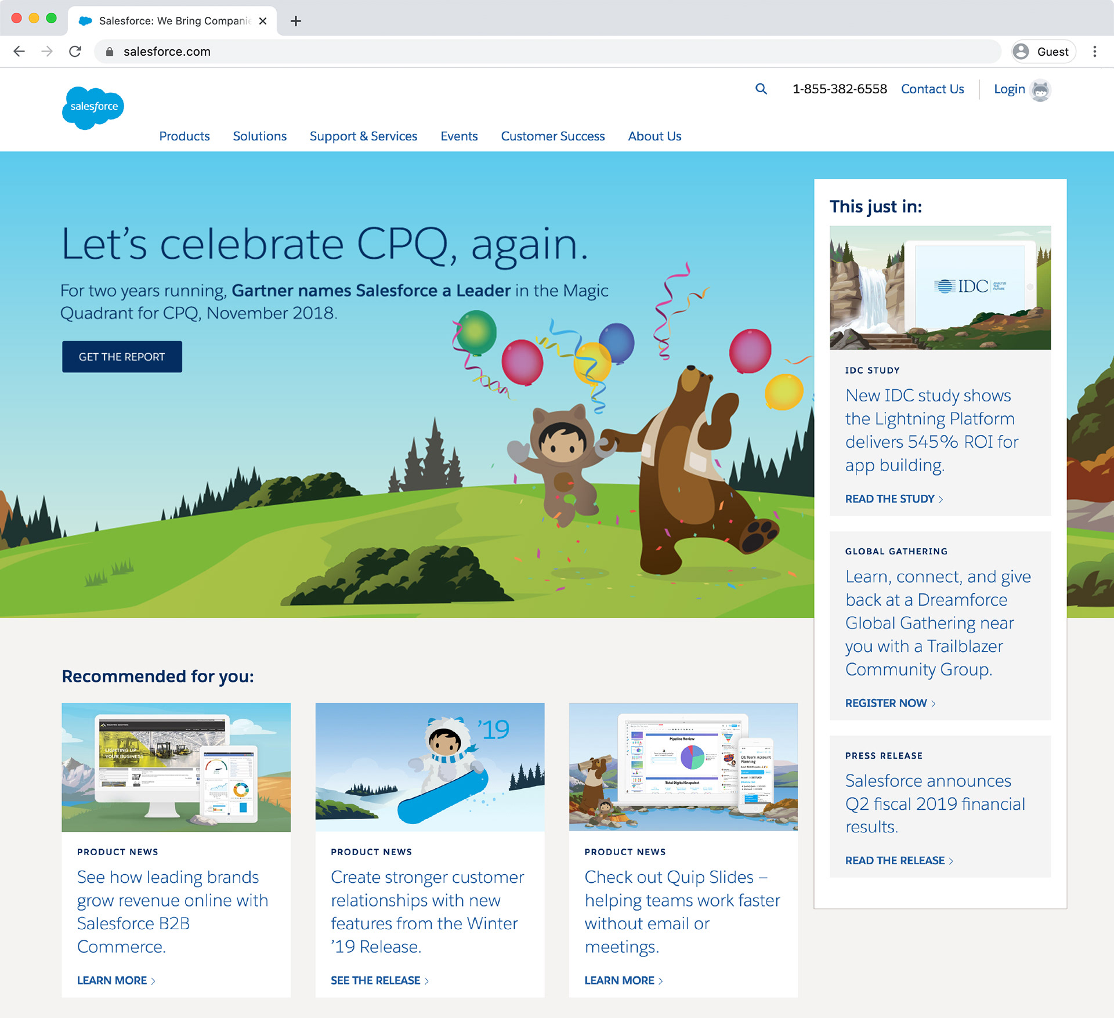This screenshot has height=1018, width=1114.
Task: Click the lock icon in the address bar
Action: [x=109, y=52]
